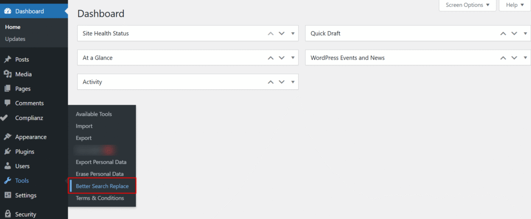Click the Settings sliders icon
This screenshot has height=219, width=531.
pos(7,196)
